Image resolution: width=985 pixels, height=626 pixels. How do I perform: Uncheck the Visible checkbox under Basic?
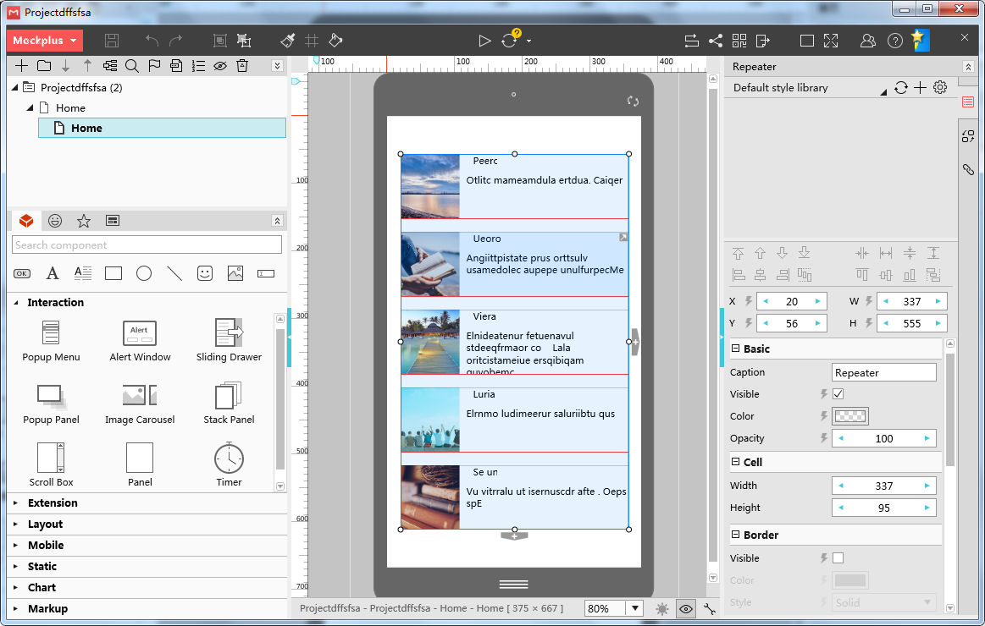[x=838, y=394]
